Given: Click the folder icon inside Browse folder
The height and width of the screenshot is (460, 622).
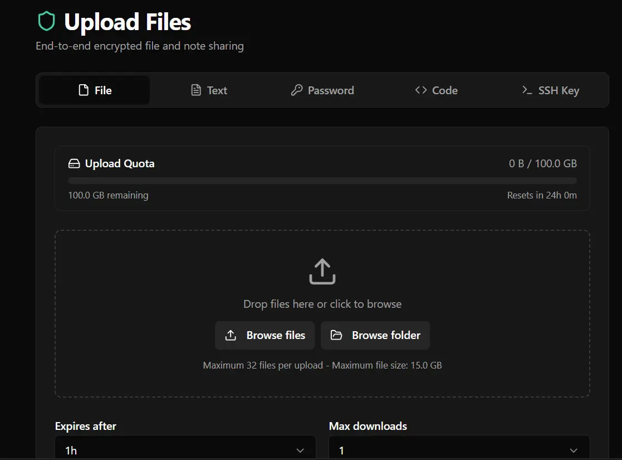Looking at the screenshot, I should tap(336, 335).
